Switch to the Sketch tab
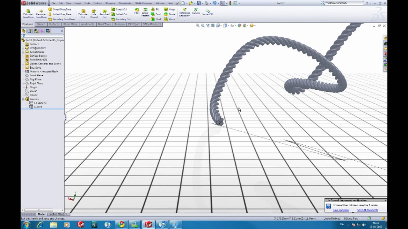The height and width of the screenshot is (229, 408). [x=41, y=24]
